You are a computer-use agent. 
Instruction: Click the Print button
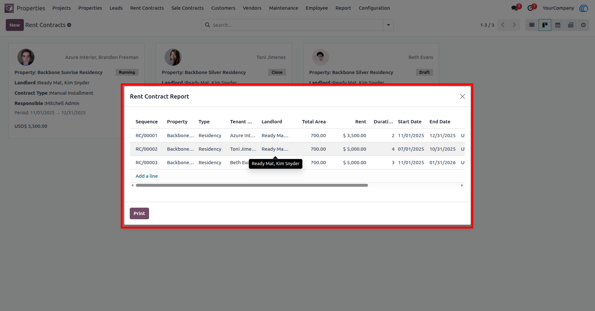139,213
